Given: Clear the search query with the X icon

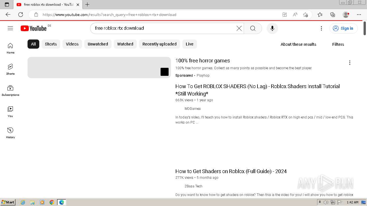Looking at the screenshot, I should point(239,28).
